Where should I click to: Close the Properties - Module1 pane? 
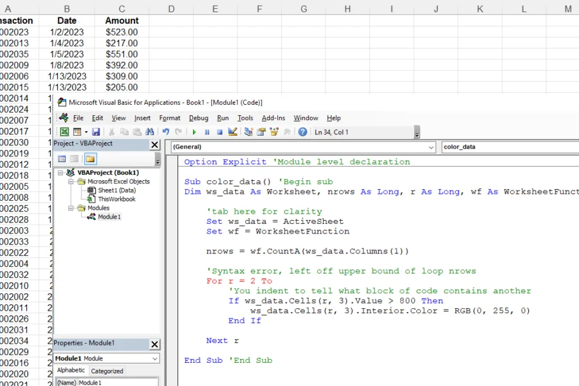tap(154, 344)
